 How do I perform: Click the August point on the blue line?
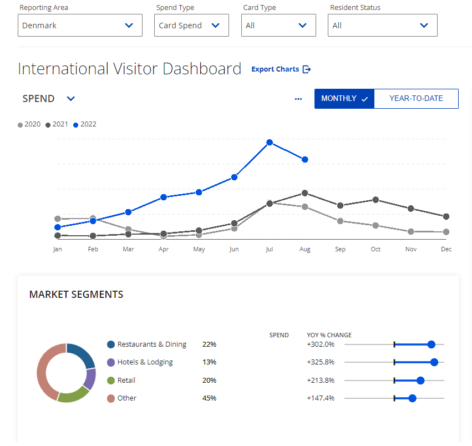304,159
